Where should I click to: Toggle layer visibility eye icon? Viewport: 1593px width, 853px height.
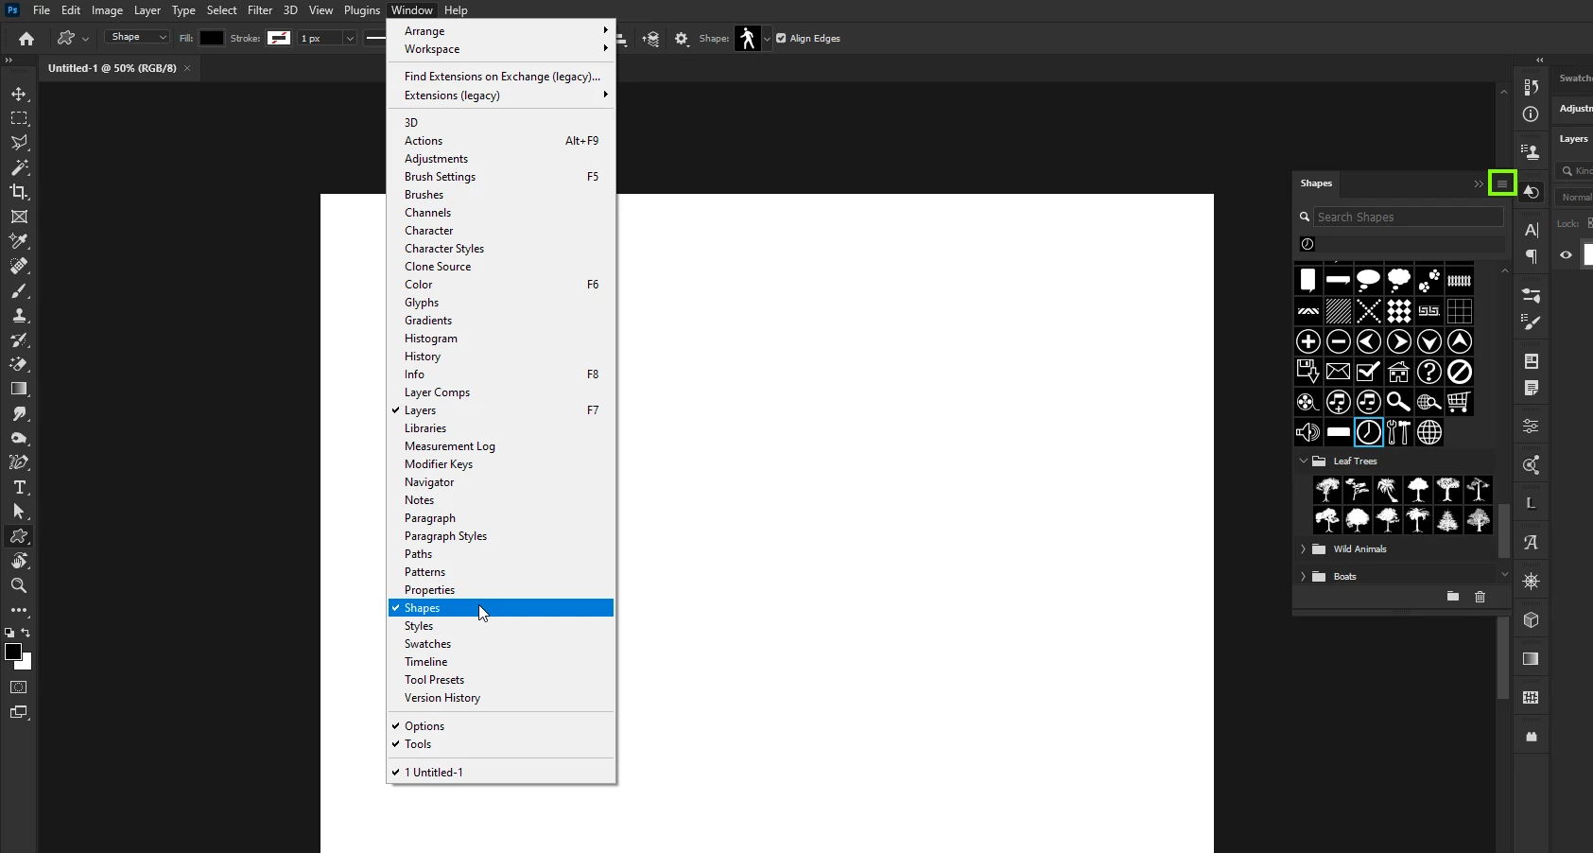[1567, 254]
